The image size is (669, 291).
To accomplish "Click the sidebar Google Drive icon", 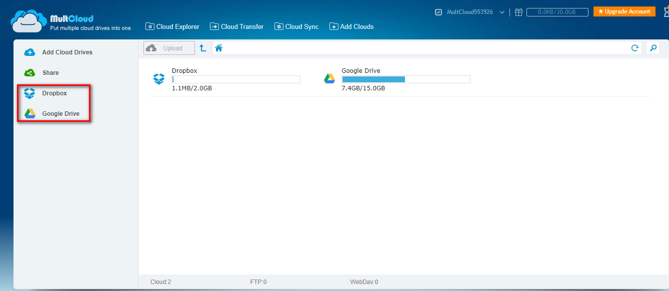I will pyautogui.click(x=30, y=114).
